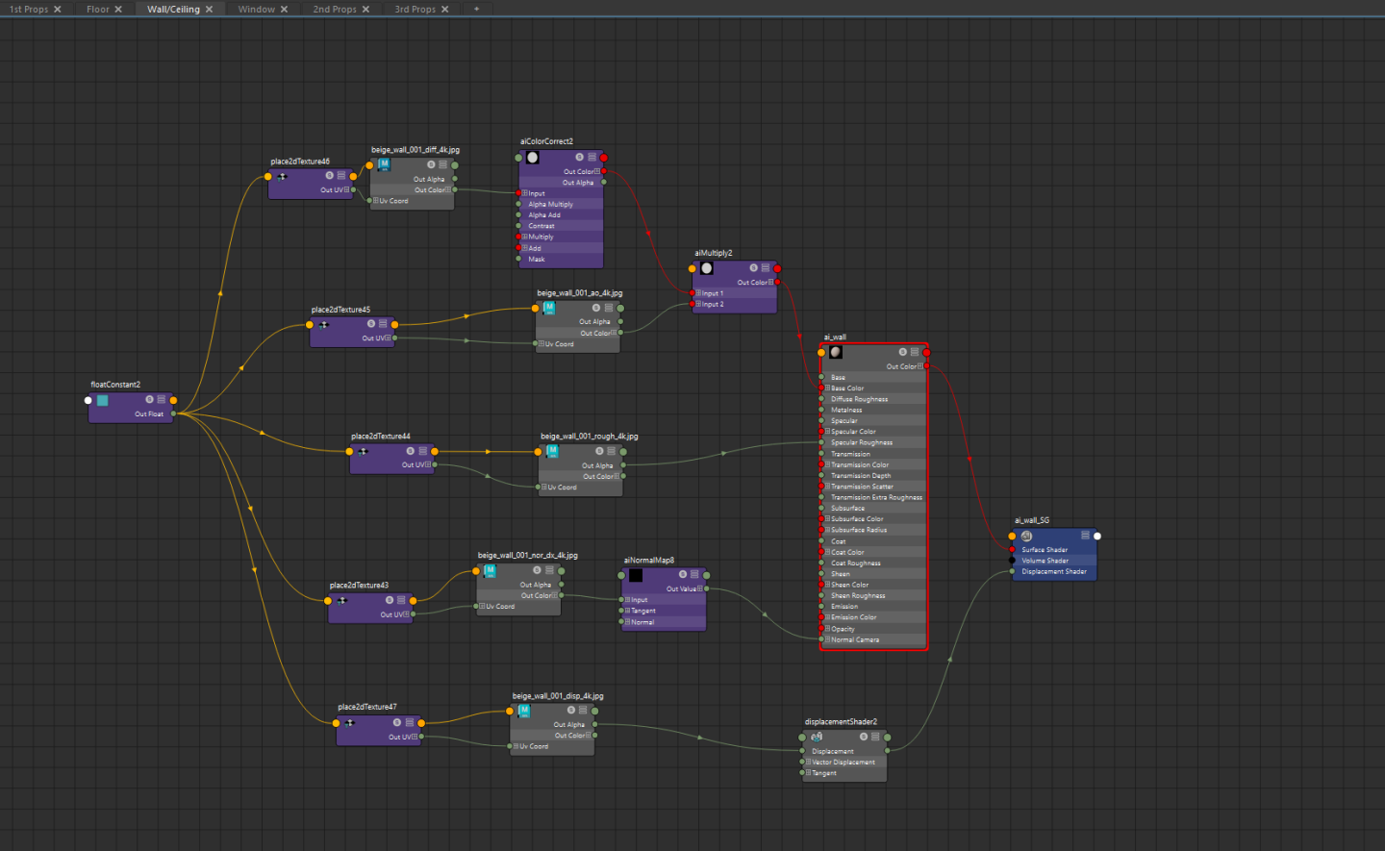Select the Normal Camera attribute on ai_wall
Viewport: 1385px width, 851px height.
click(x=873, y=639)
